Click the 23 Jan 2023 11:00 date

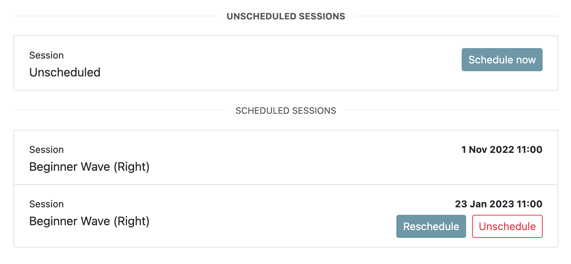pyautogui.click(x=499, y=204)
